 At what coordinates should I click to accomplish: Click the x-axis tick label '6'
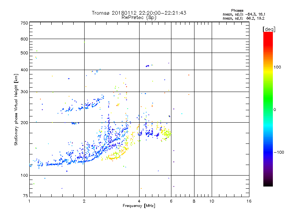click(x=171, y=201)
